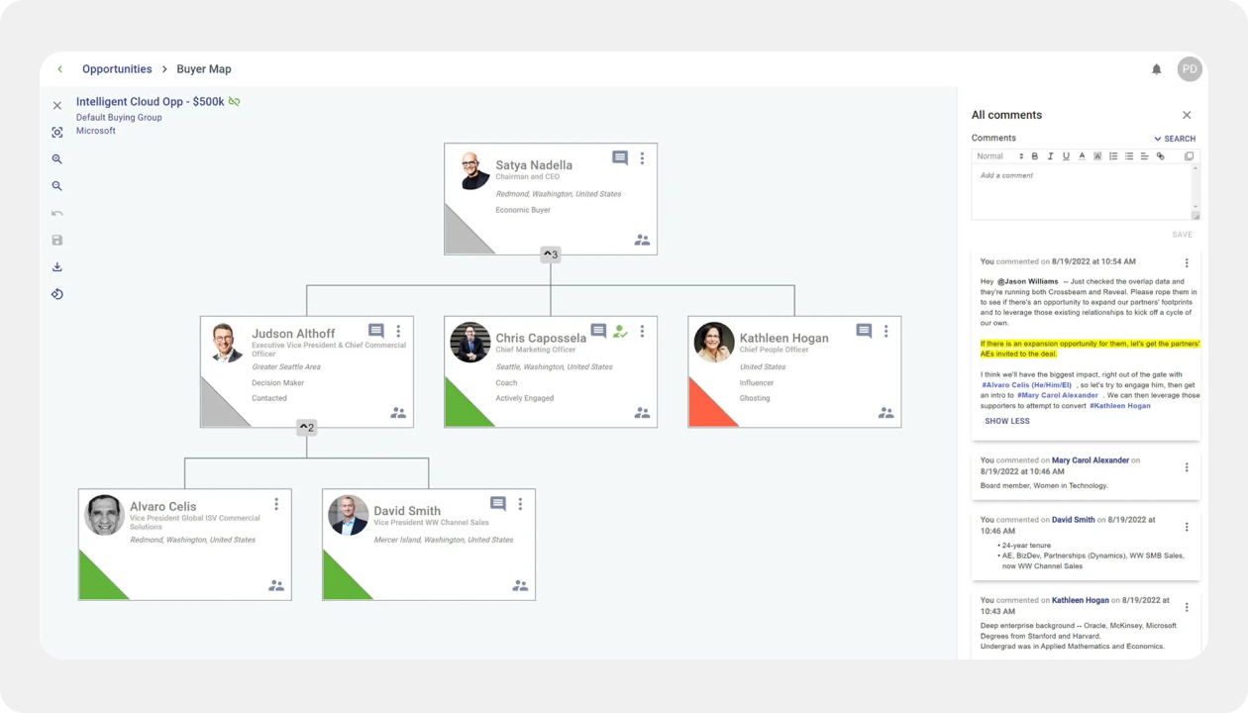The image size is (1248, 713).
Task: Toggle underline formatting in comment editor
Action: coord(1066,156)
